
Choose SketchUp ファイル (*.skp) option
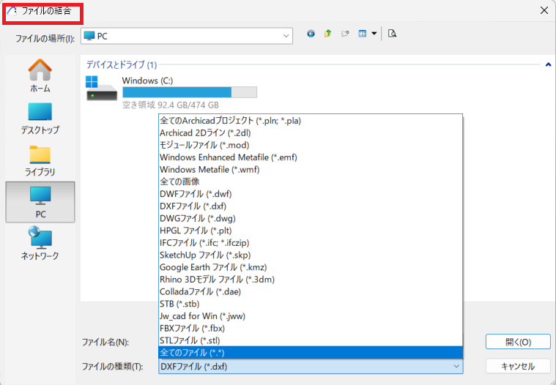tap(311, 255)
